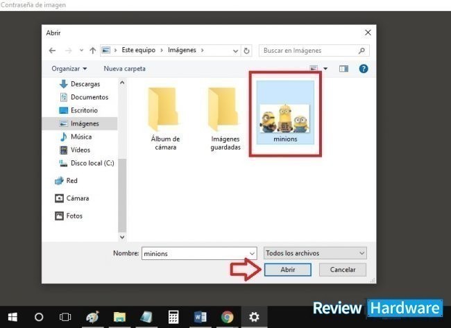Screen dimensions: 451x328
Task: Expand the Organizar dropdown menu
Action: 69,69
